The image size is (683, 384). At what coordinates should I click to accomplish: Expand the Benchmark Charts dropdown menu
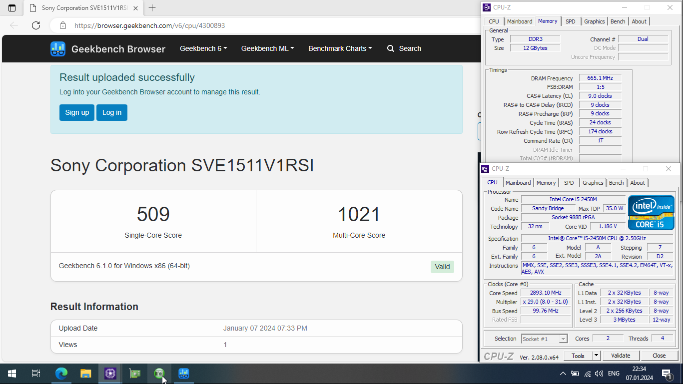click(x=340, y=48)
